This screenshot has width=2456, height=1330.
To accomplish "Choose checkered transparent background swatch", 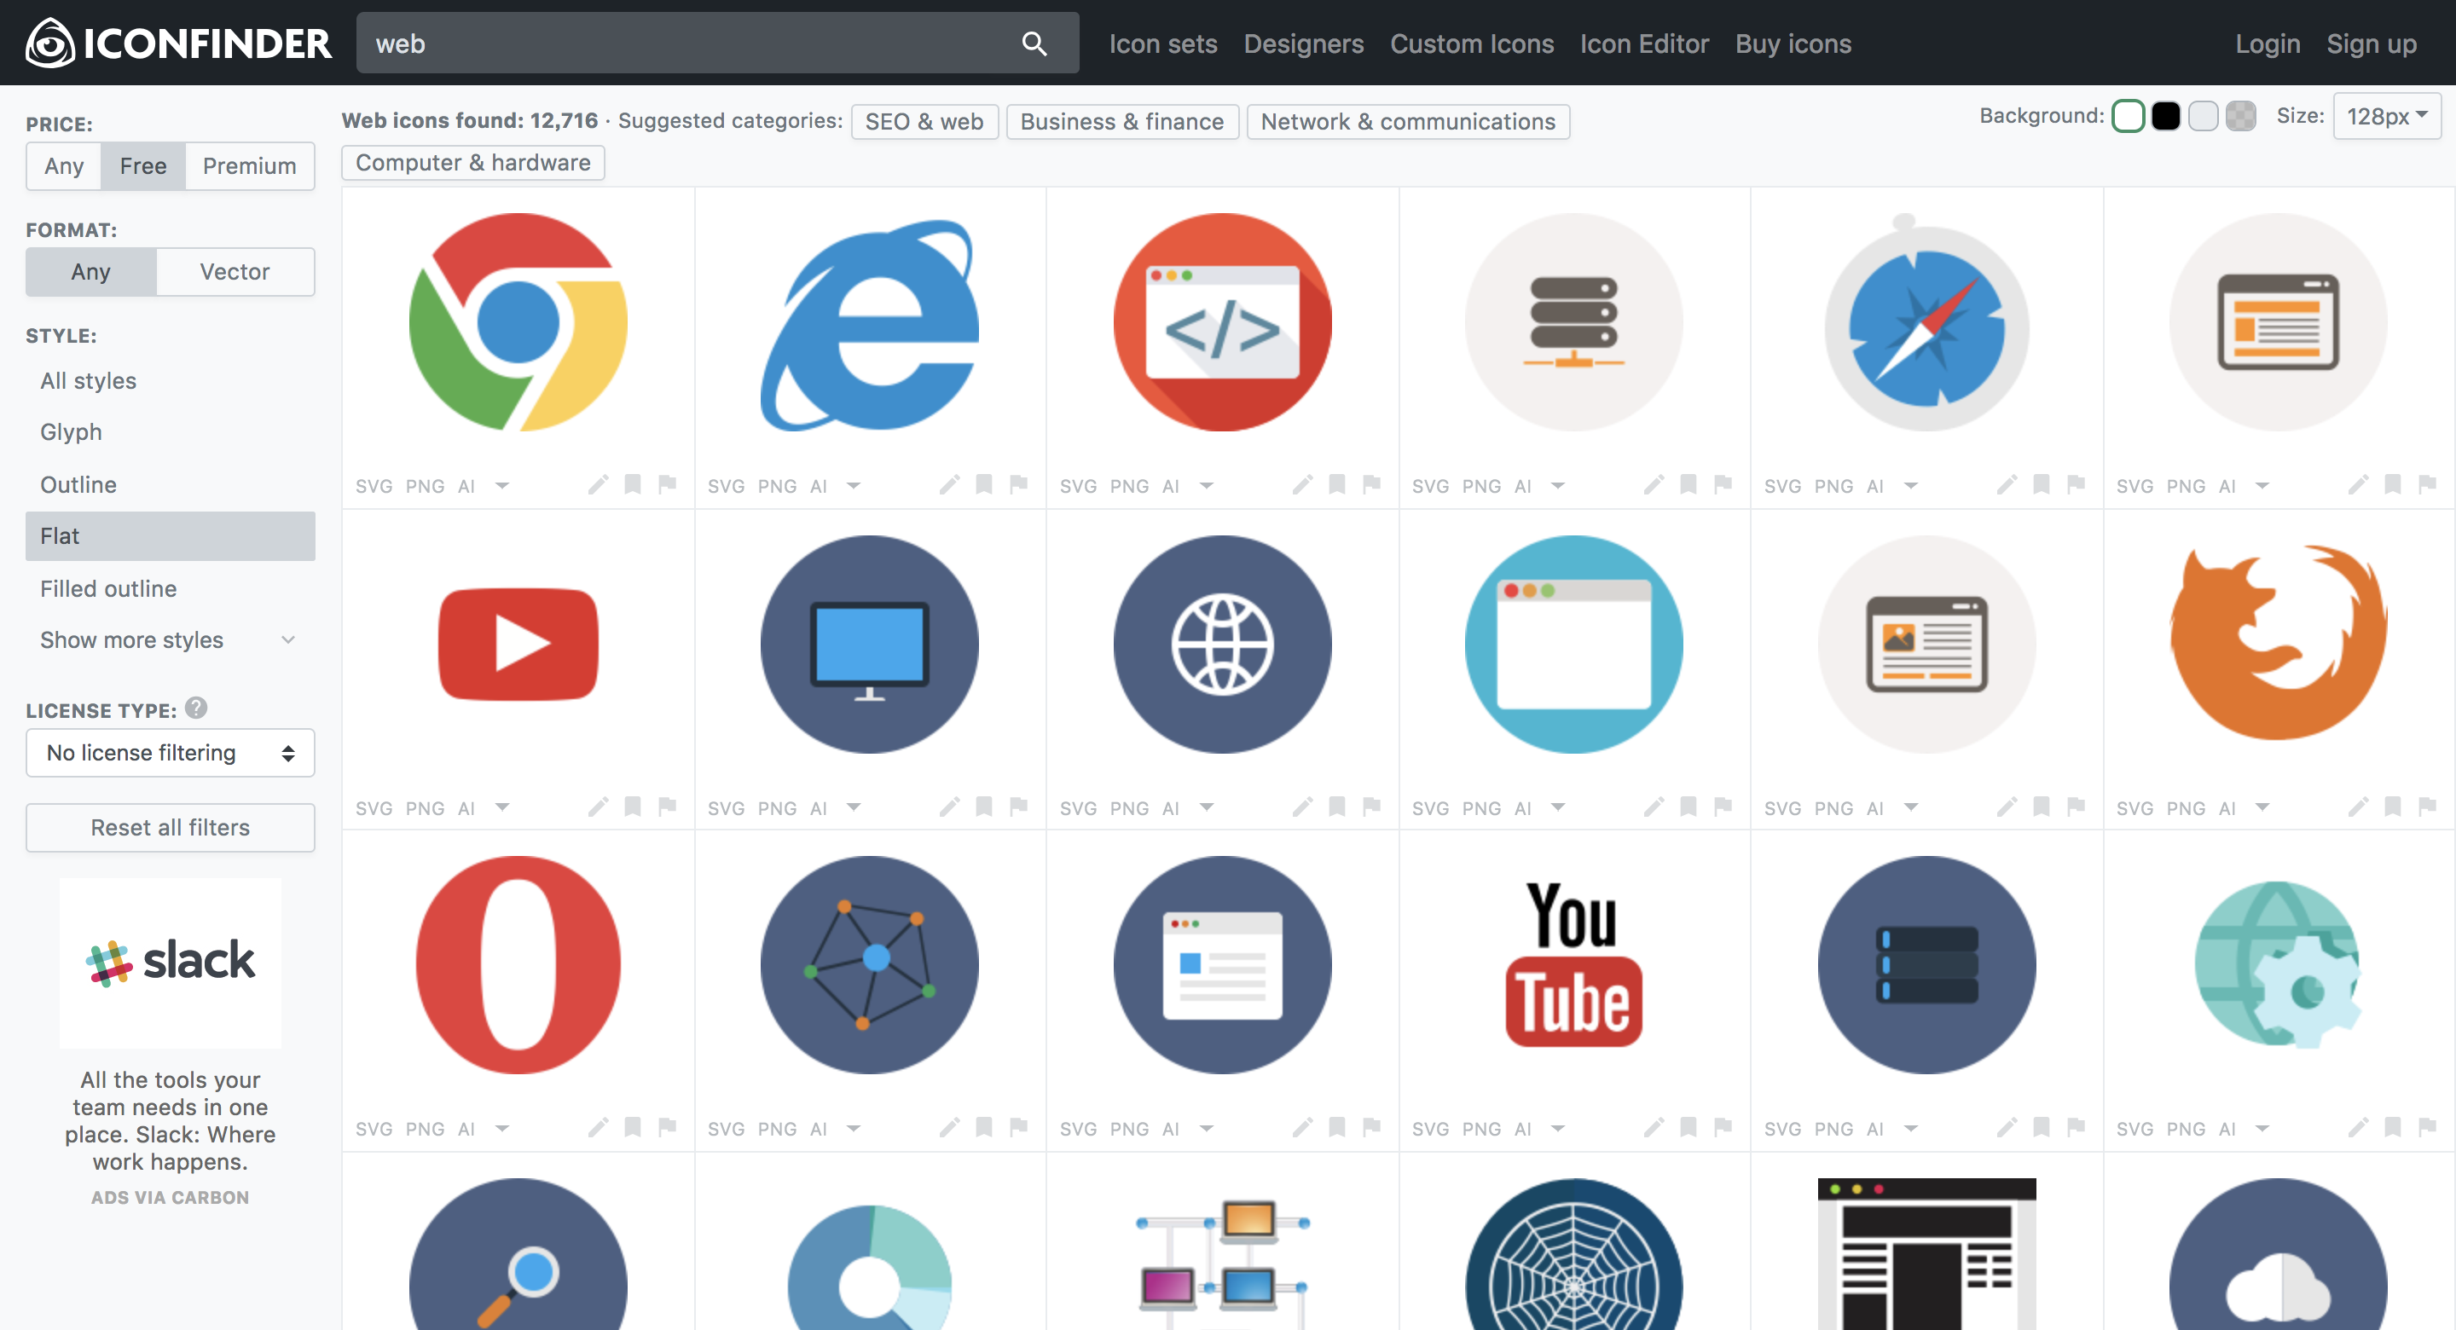I will (2240, 116).
